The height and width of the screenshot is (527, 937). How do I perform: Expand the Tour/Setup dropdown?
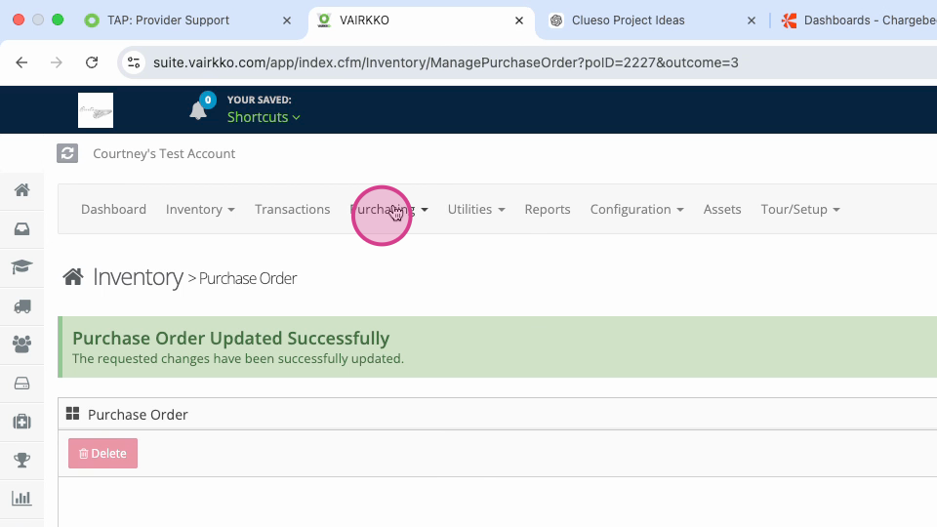coord(800,209)
